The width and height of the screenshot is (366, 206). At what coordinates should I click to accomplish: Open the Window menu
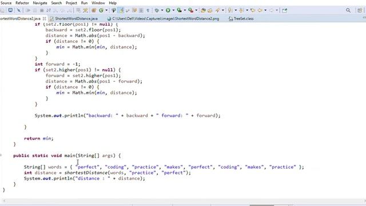(x=98, y=3)
